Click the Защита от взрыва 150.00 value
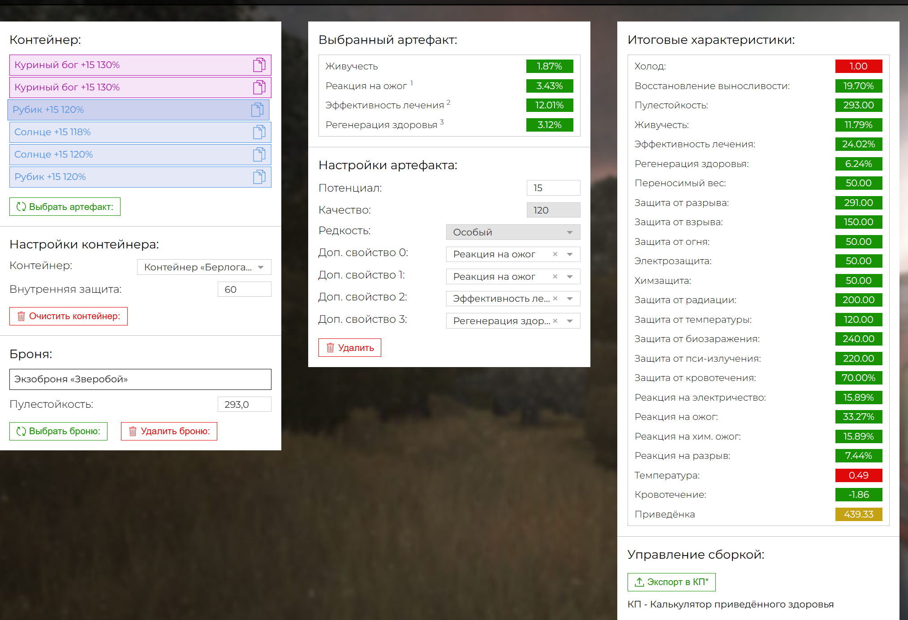 coord(859,222)
